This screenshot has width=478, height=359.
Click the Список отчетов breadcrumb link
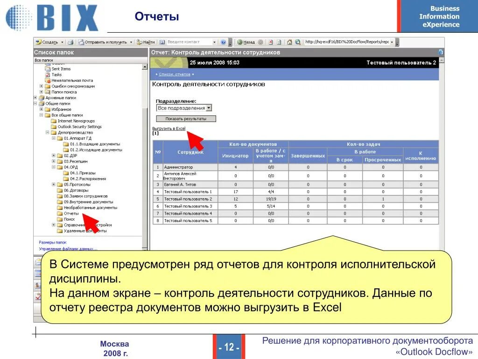coord(175,74)
